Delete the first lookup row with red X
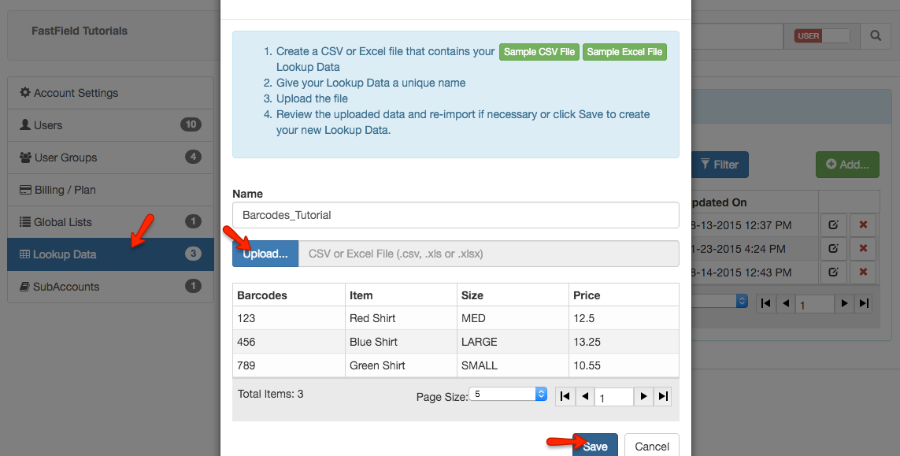Viewport: 900px width, 456px height. (x=863, y=224)
